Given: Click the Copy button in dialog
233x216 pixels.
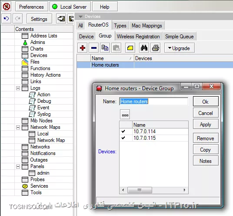Looking at the screenshot, I should coord(206,150).
